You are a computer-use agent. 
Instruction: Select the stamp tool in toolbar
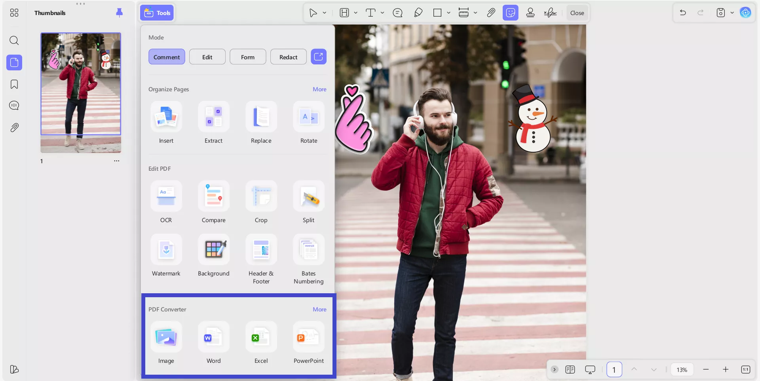pos(530,13)
